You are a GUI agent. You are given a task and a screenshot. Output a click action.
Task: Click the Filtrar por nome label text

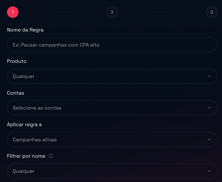[x=26, y=156]
